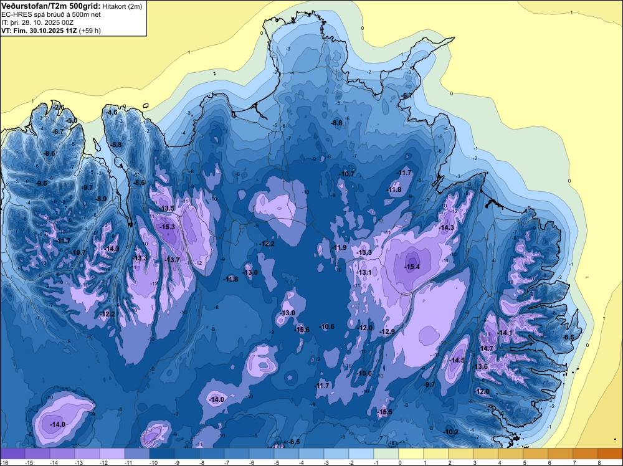Click the -6.6 value on the east coast

tap(569, 337)
